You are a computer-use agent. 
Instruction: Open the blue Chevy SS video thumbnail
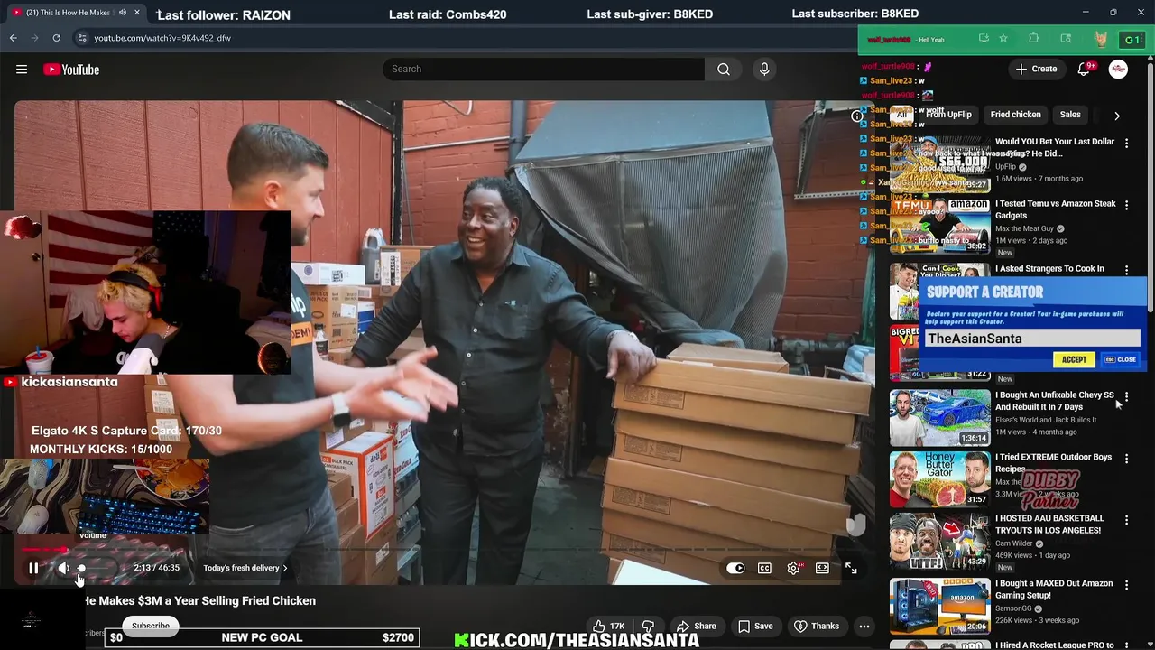click(940, 418)
